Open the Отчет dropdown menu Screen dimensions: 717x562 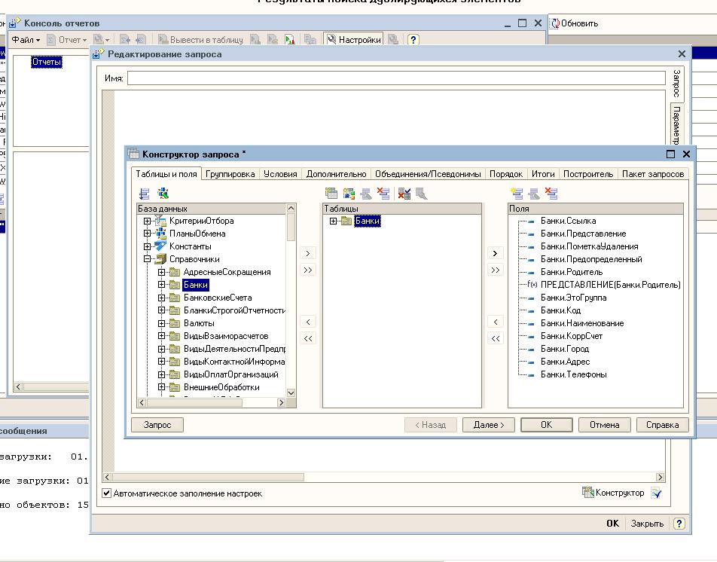click(x=67, y=40)
